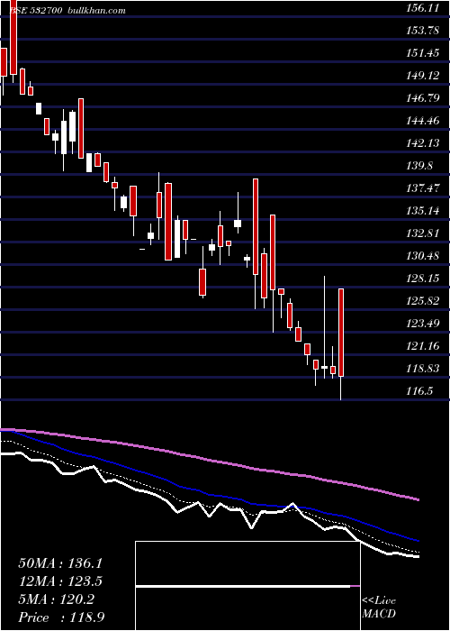Select the 116.5 price axis label

click(420, 391)
